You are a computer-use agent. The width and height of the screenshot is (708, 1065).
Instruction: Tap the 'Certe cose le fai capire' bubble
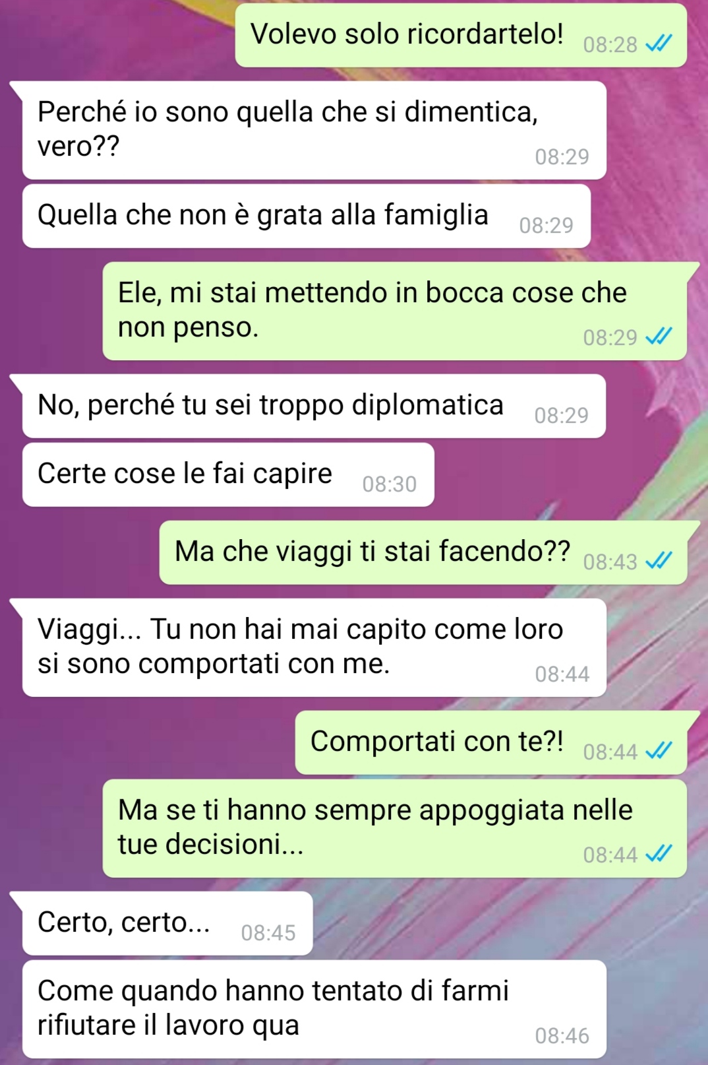[228, 474]
